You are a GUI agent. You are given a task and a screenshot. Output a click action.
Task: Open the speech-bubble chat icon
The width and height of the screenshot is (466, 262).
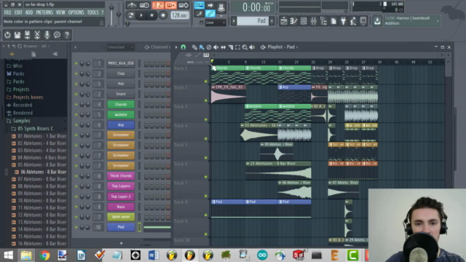(x=57, y=35)
